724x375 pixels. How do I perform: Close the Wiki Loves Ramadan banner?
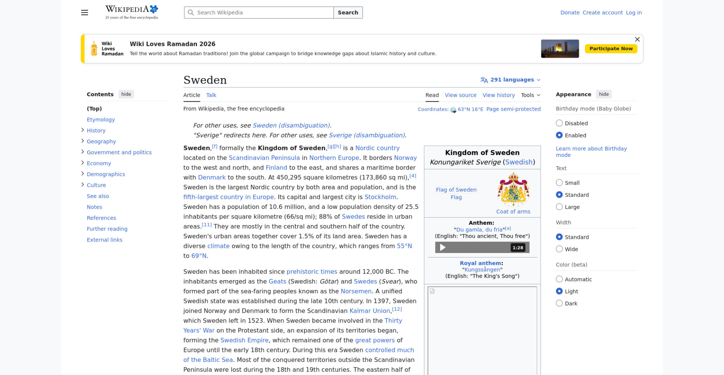[x=637, y=39]
